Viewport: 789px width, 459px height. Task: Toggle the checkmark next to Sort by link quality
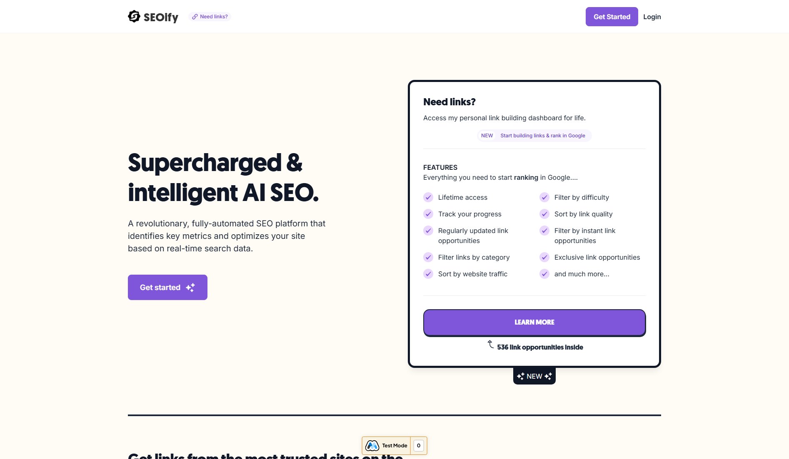[x=544, y=214]
